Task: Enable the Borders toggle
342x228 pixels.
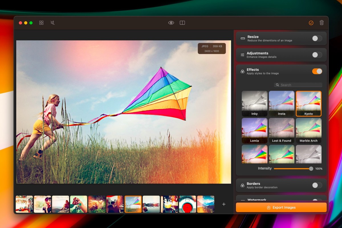Action: 317,185
